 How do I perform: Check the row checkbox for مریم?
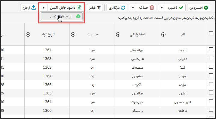(x=211, y=75)
